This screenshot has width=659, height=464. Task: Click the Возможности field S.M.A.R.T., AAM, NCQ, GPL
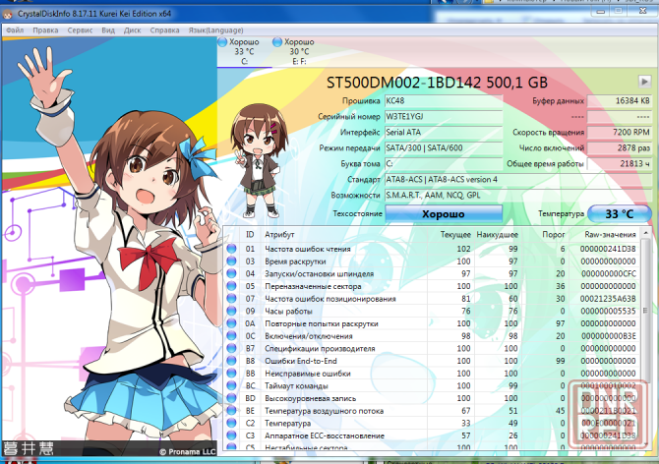coord(518,196)
